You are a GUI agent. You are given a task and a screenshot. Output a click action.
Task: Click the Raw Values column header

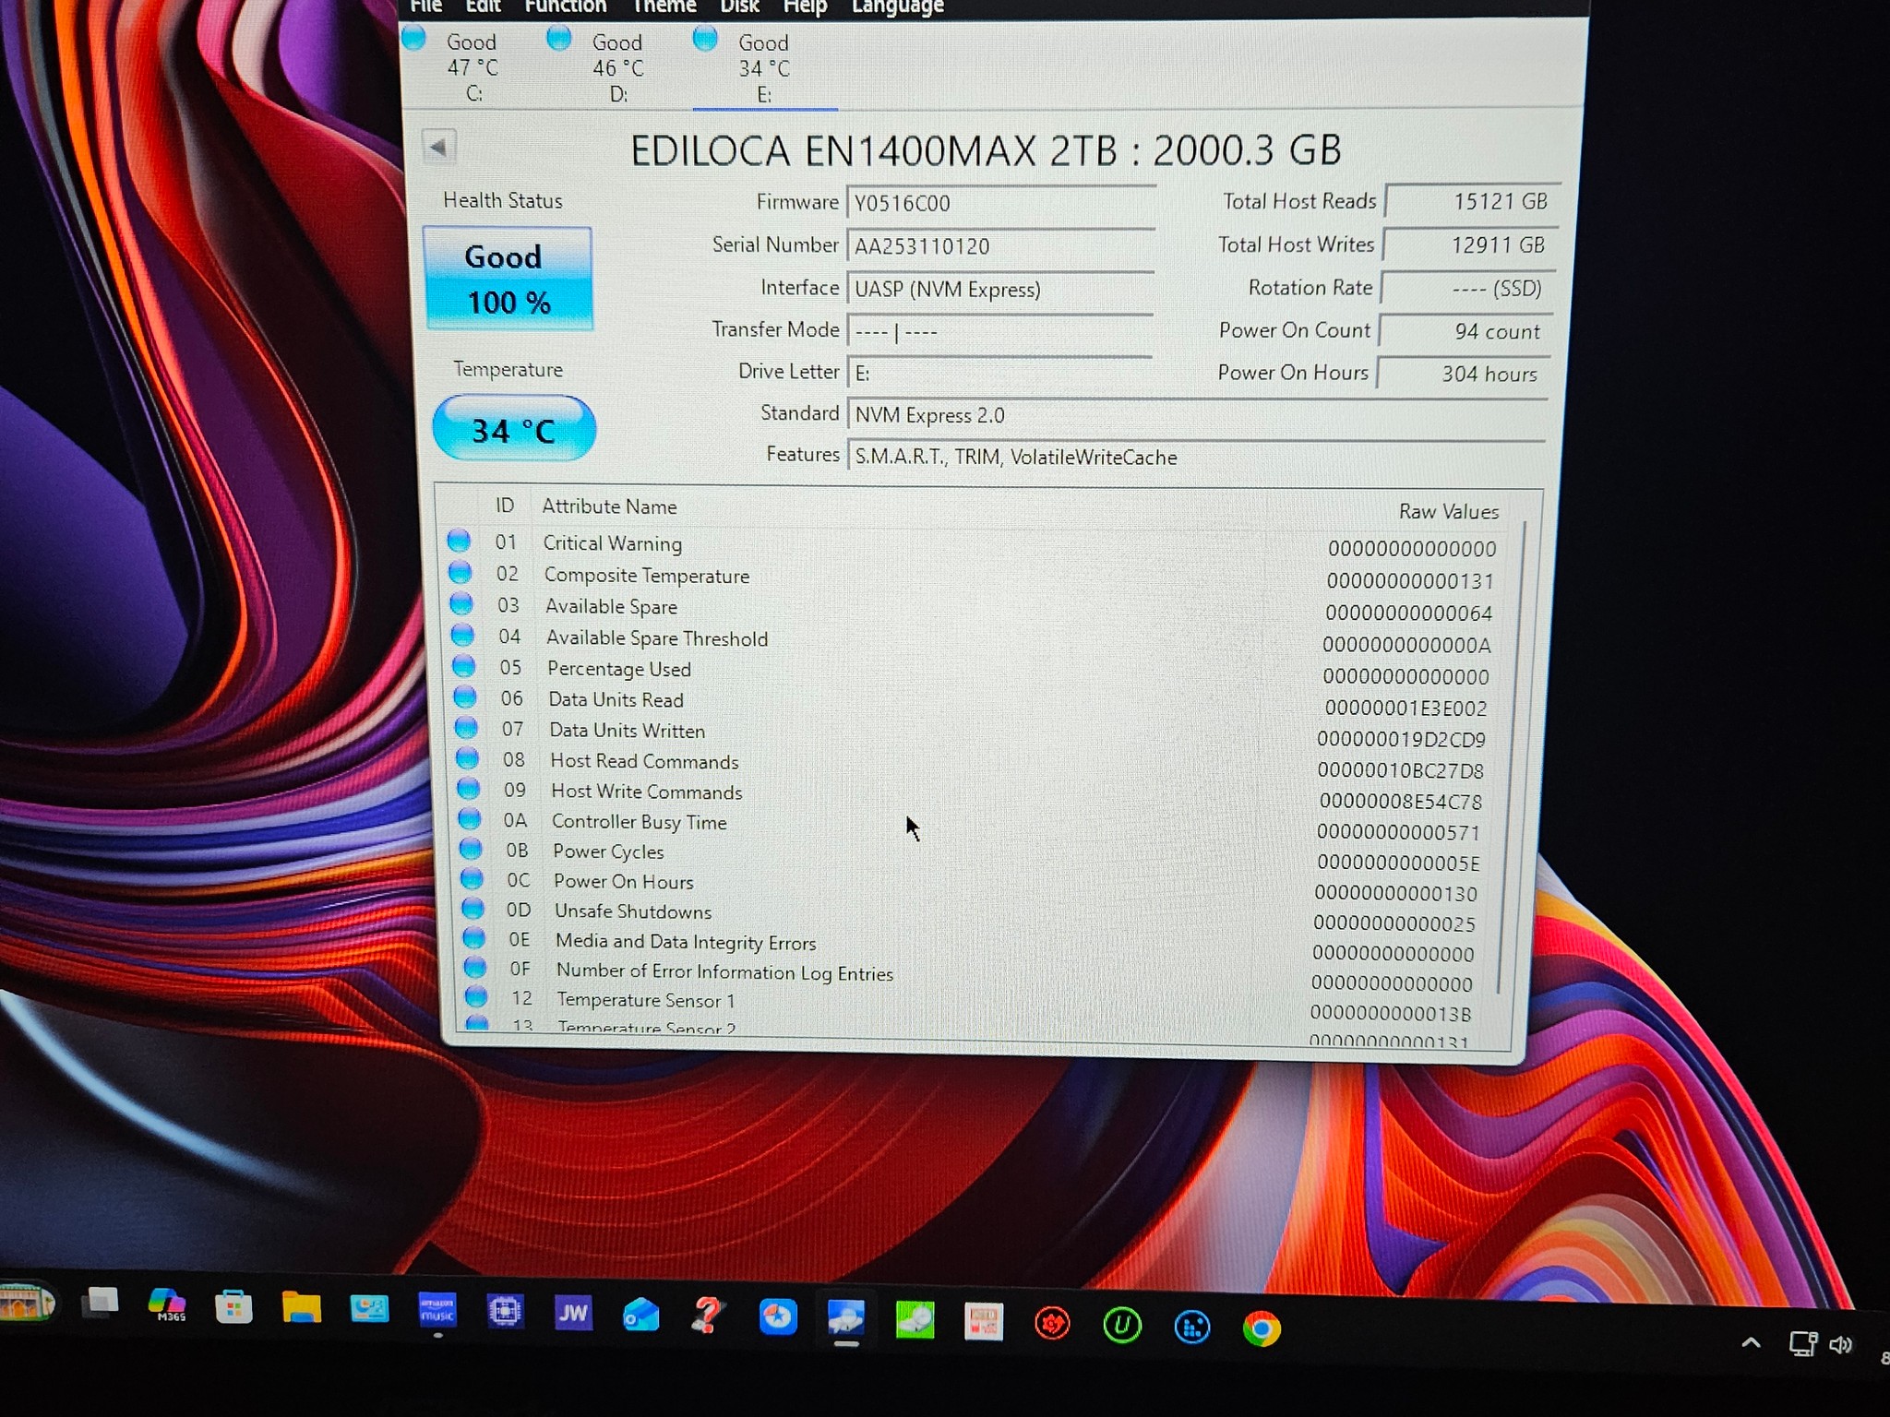[x=1448, y=511]
